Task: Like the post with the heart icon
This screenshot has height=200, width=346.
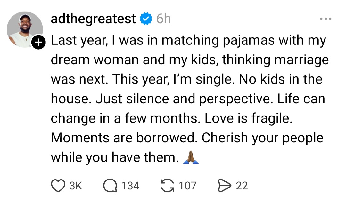Action: click(x=58, y=186)
